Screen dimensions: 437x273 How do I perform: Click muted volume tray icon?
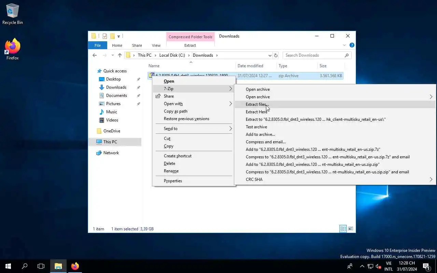378,266
